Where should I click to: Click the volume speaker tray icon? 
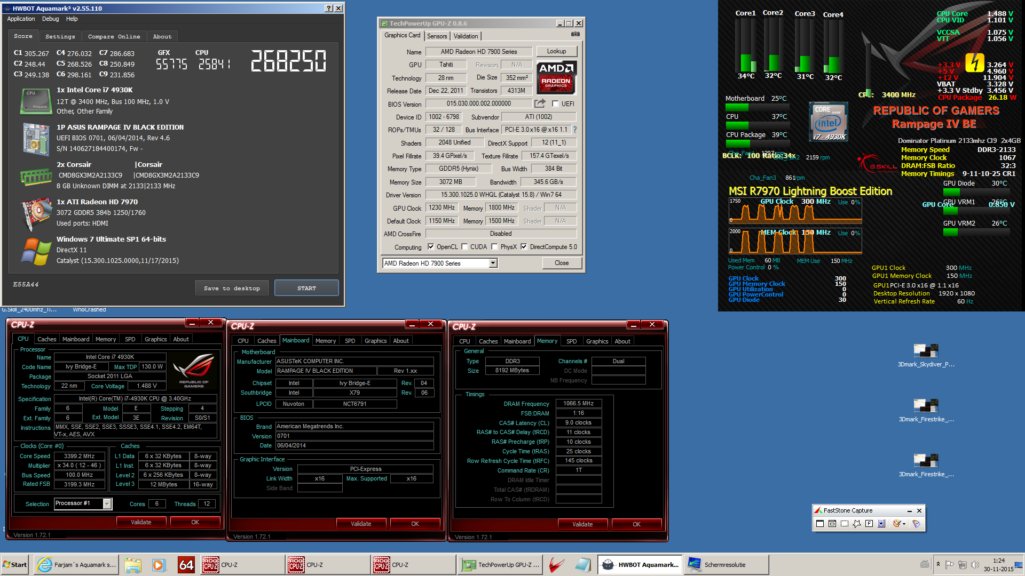click(x=975, y=565)
